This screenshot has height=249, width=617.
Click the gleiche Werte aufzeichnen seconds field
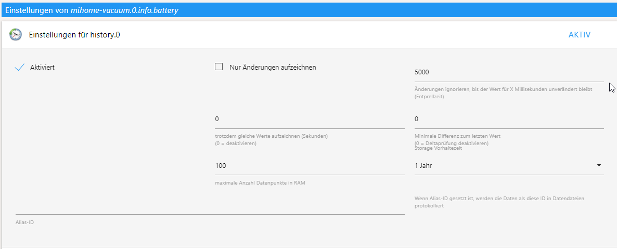(x=310, y=119)
